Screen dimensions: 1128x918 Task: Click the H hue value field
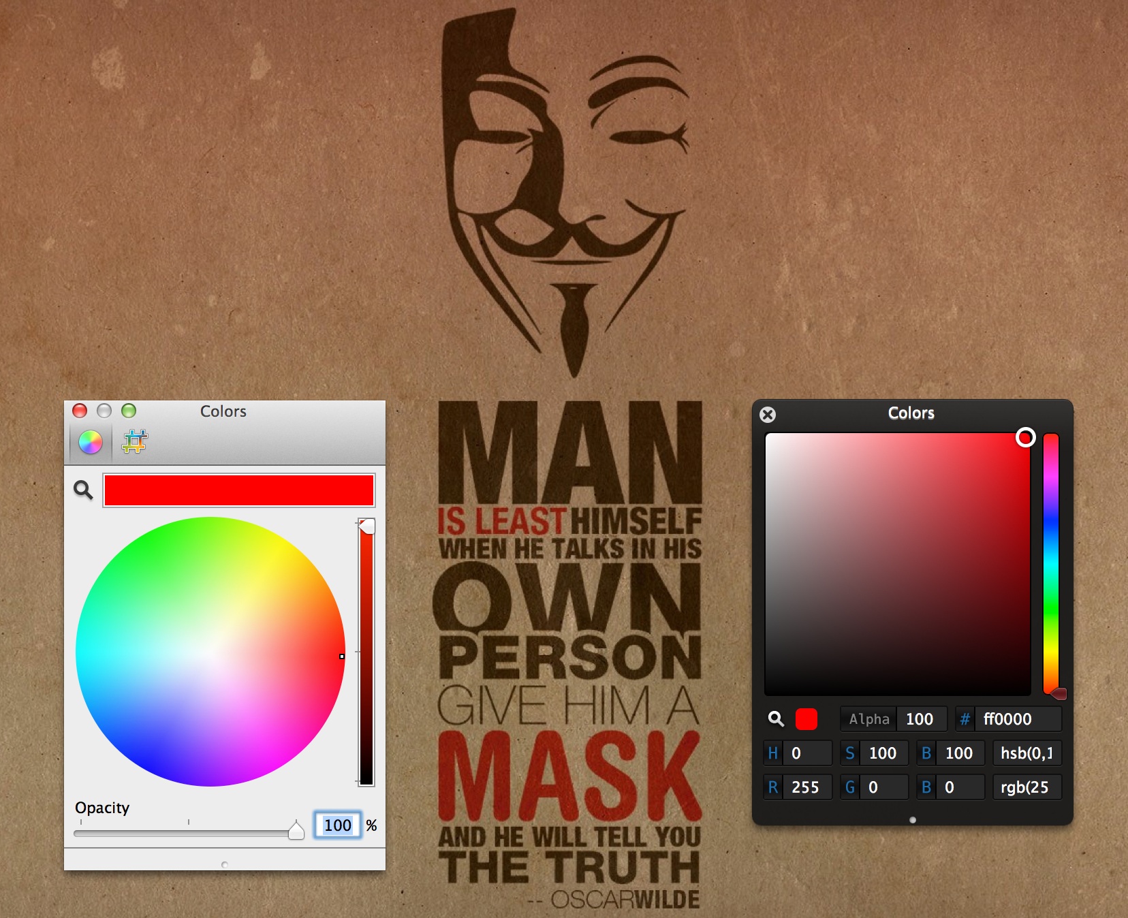[x=807, y=753]
